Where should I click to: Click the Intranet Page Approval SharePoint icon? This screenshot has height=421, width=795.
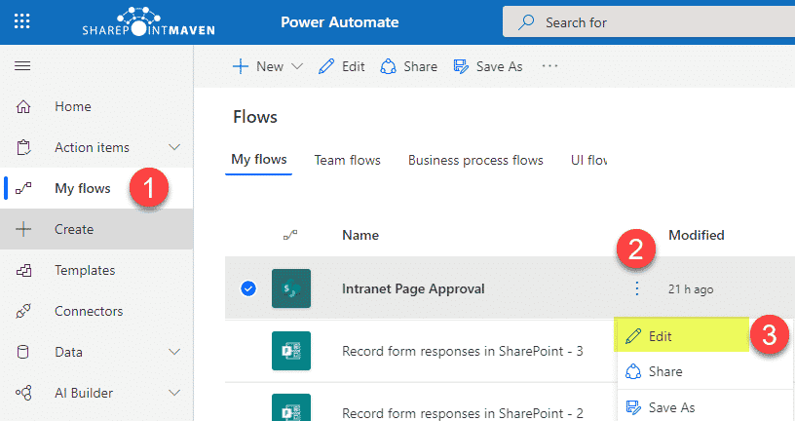point(291,288)
